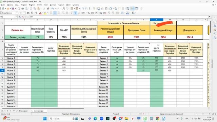Open the Формат menu
The image size is (217, 122).
pyautogui.click(x=32, y=5)
